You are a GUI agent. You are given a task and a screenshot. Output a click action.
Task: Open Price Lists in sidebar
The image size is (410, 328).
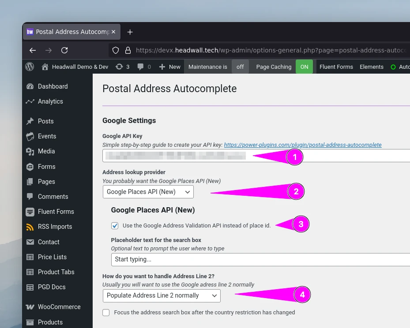click(x=52, y=257)
